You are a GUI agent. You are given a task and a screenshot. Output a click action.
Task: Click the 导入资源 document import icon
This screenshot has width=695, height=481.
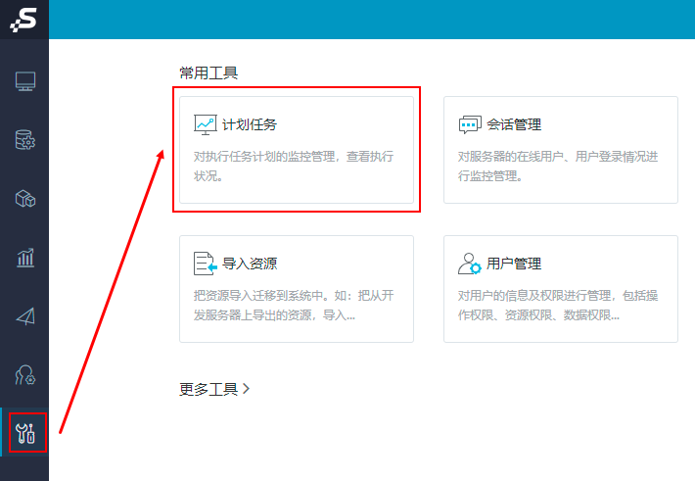coord(206,264)
